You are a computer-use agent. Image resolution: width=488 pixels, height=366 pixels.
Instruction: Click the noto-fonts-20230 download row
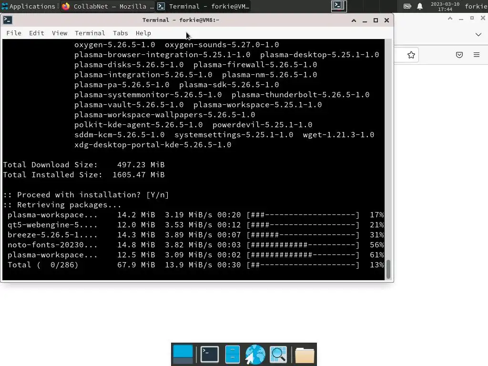pos(195,244)
